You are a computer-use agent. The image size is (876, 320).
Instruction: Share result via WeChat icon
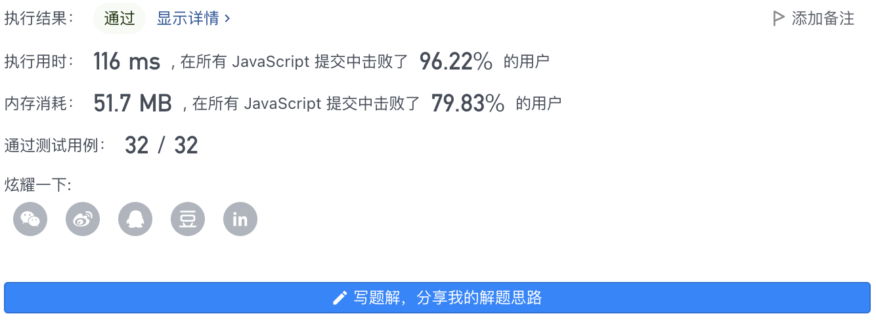pyautogui.click(x=30, y=219)
